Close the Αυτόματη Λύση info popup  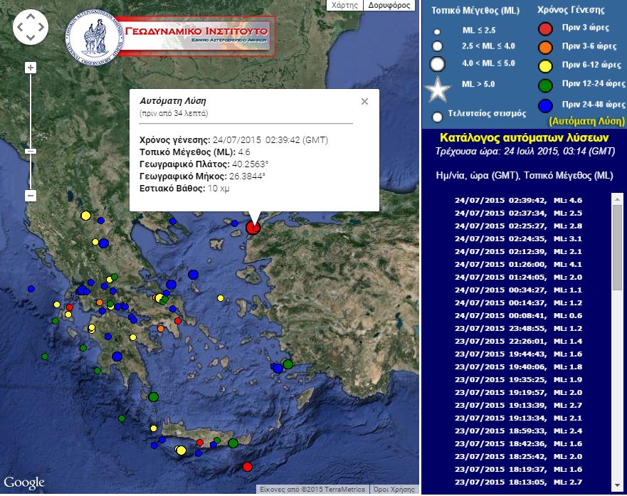364,101
